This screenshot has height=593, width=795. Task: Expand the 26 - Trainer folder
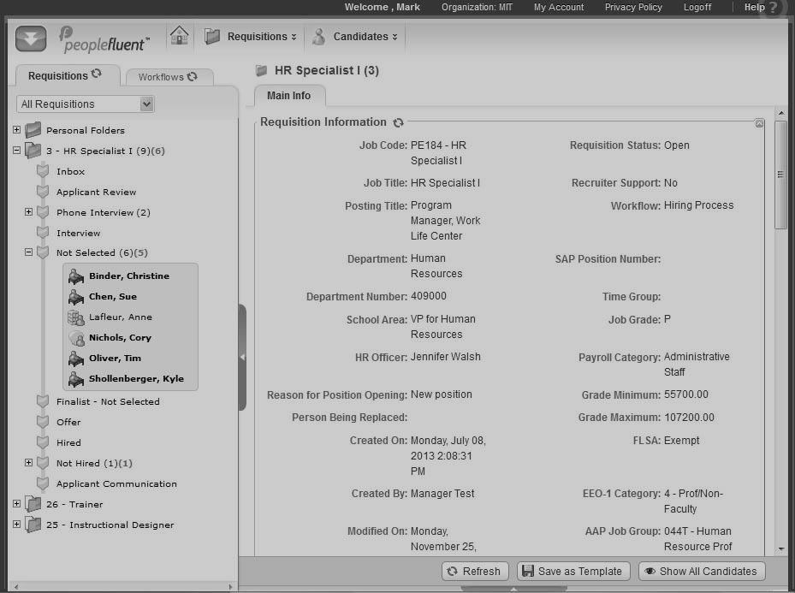click(x=16, y=504)
